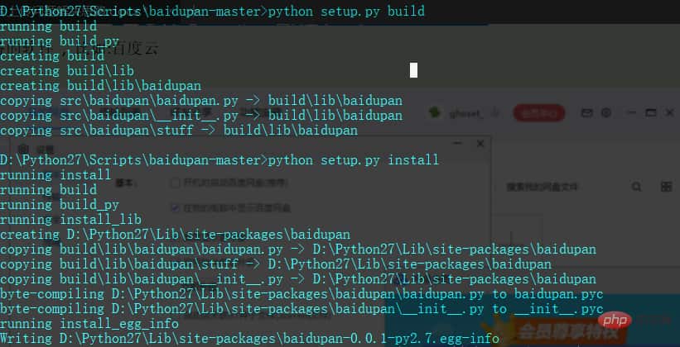Screen dimensions: 680x347
Task: Click 'copying src\baidupan\__init__.py' line
Action: pyautogui.click(x=201, y=116)
